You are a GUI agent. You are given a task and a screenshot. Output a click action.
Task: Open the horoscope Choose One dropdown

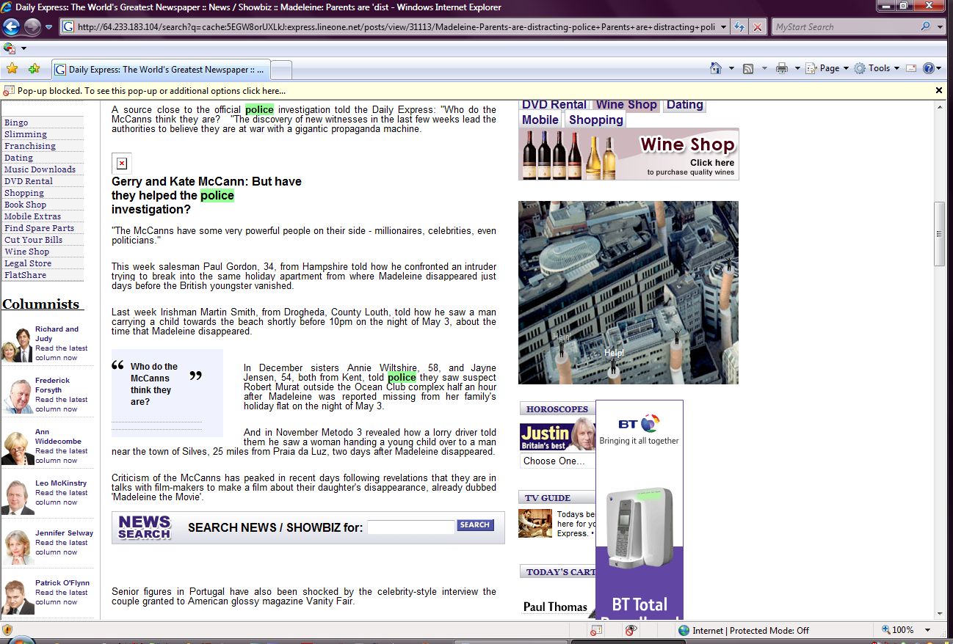557,461
